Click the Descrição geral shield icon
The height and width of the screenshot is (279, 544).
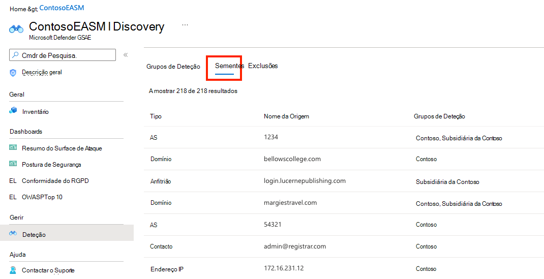point(13,73)
